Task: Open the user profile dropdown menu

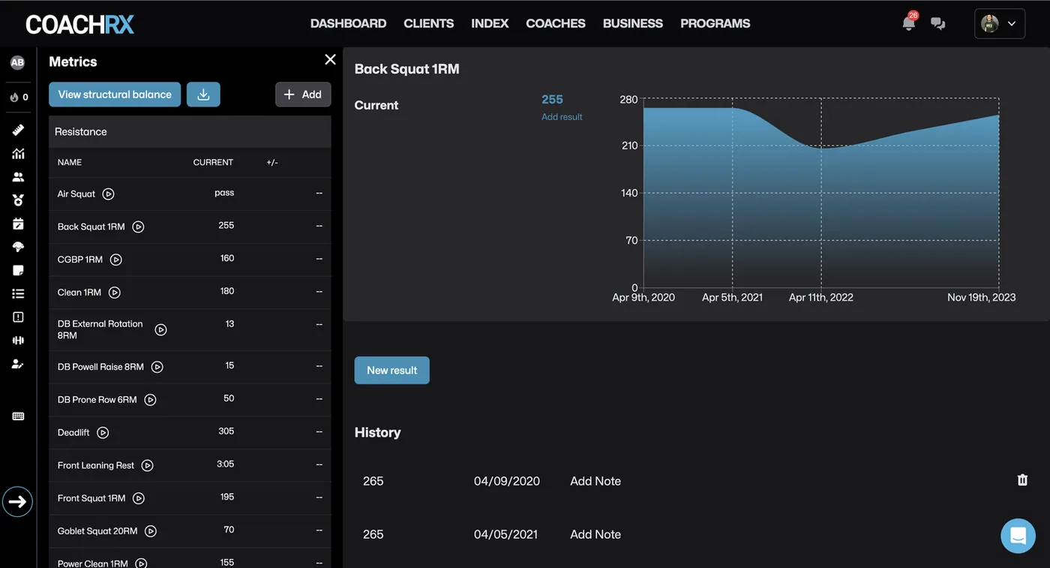Action: click(x=999, y=23)
